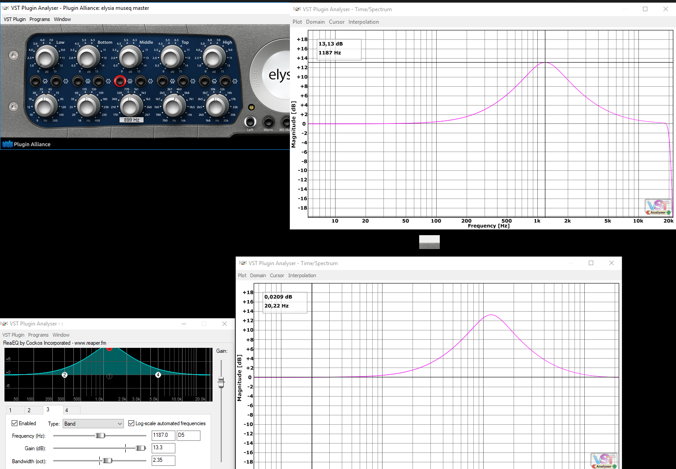Click band node 4 in the ReaEQ graph
Screen dimensions: 676x469
(157, 375)
